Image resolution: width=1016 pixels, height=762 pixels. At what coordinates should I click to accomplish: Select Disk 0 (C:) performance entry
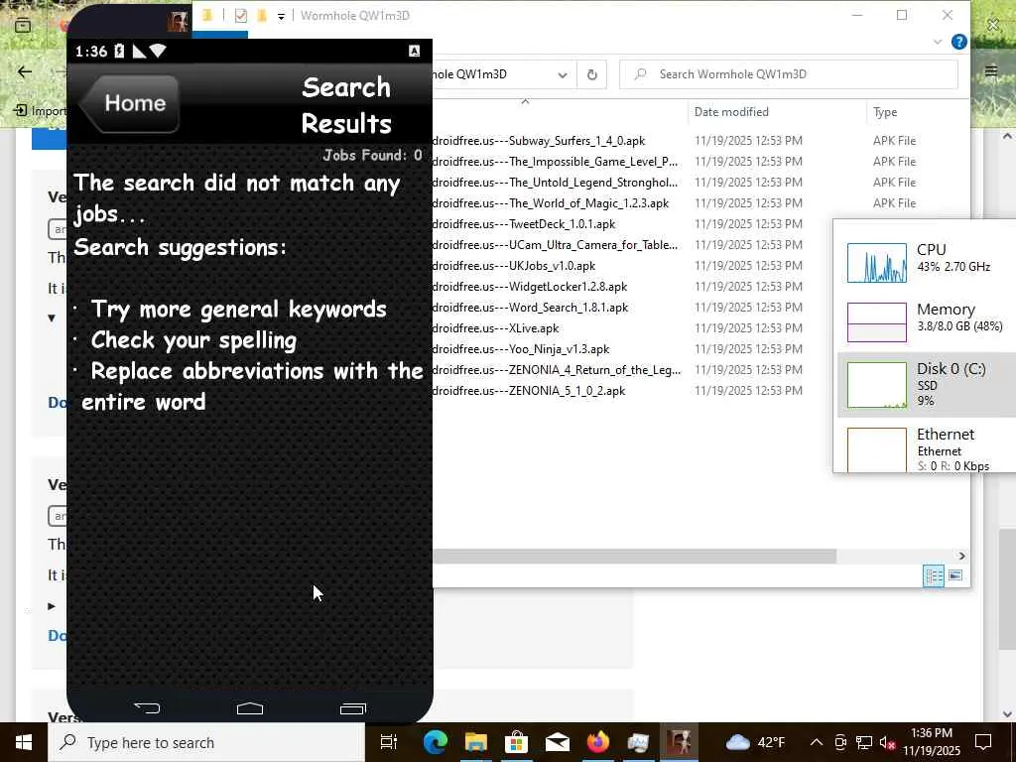pyautogui.click(x=927, y=385)
